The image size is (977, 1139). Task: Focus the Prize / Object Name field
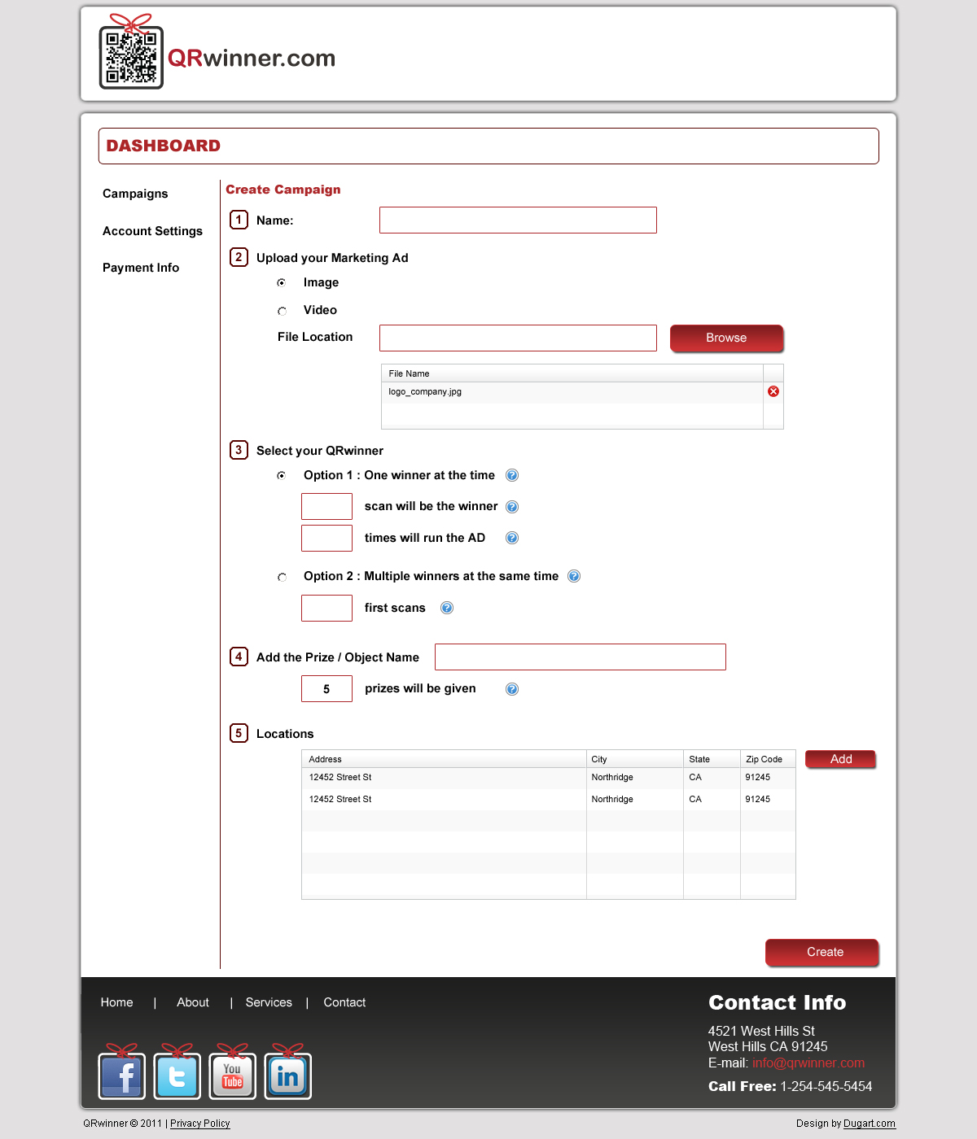pyautogui.click(x=581, y=657)
